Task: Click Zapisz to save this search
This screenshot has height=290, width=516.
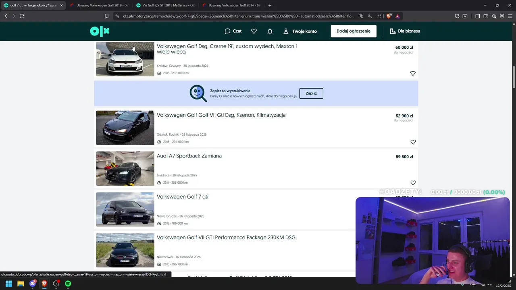Action: click(311, 93)
